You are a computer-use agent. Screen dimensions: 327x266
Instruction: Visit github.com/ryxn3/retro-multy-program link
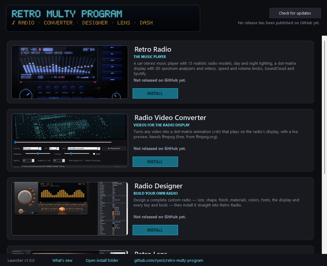coord(169,260)
